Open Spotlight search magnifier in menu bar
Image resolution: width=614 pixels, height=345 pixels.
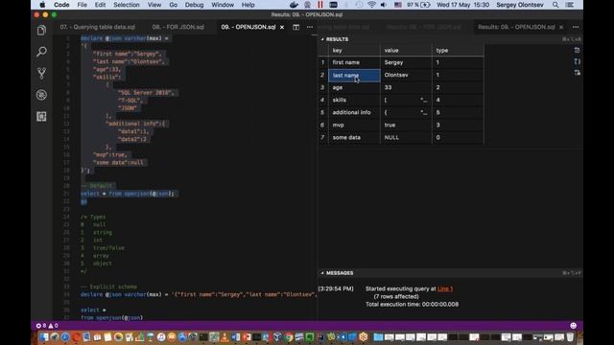click(555, 5)
